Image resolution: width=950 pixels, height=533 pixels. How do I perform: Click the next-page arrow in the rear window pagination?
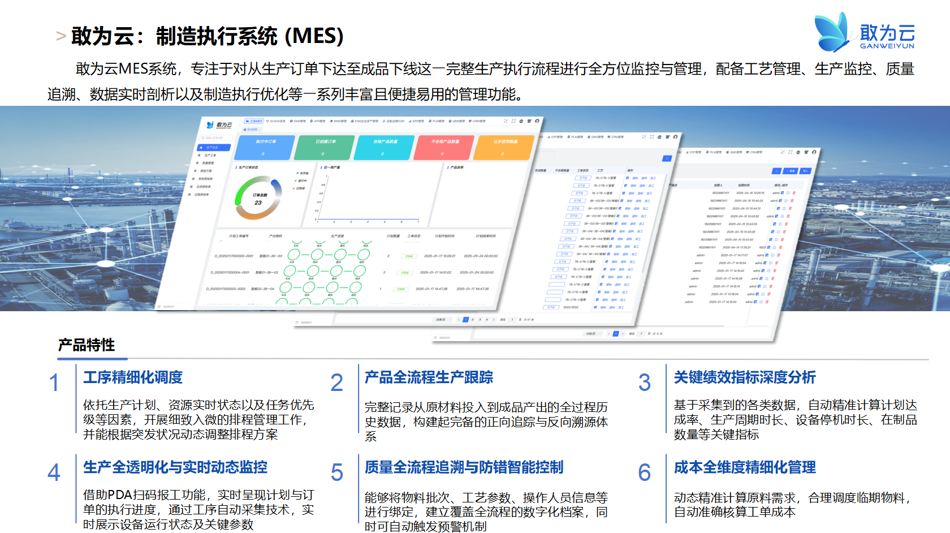pyautogui.click(x=623, y=334)
